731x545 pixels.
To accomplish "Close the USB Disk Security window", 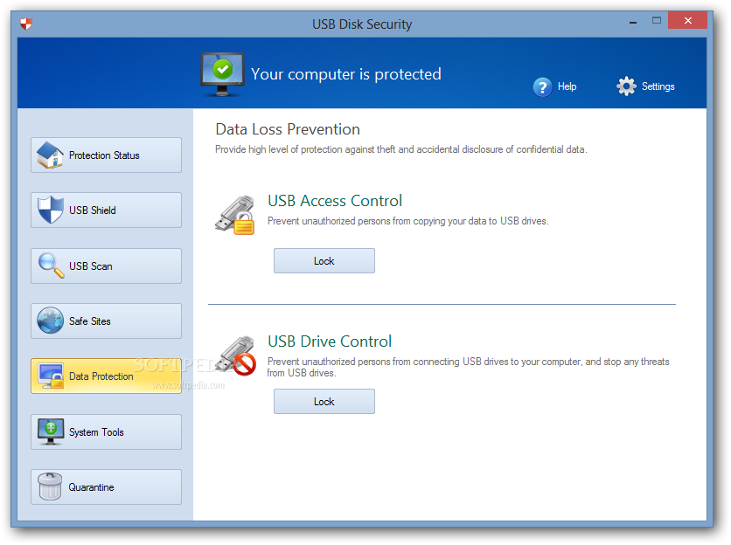I will [687, 20].
